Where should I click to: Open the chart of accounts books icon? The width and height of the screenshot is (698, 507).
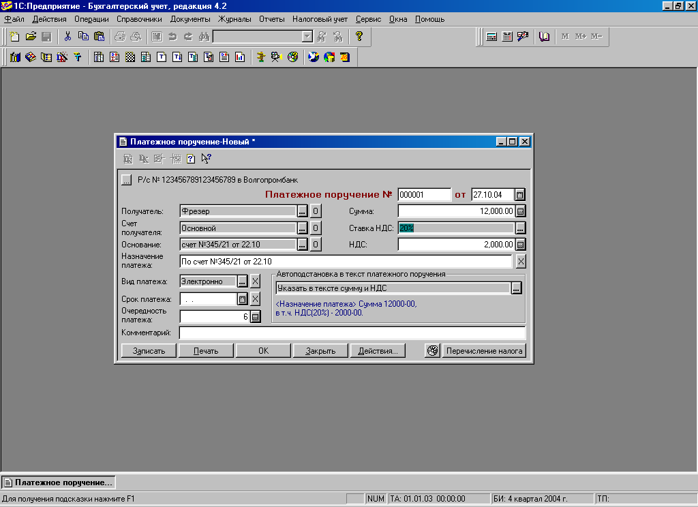(15, 57)
